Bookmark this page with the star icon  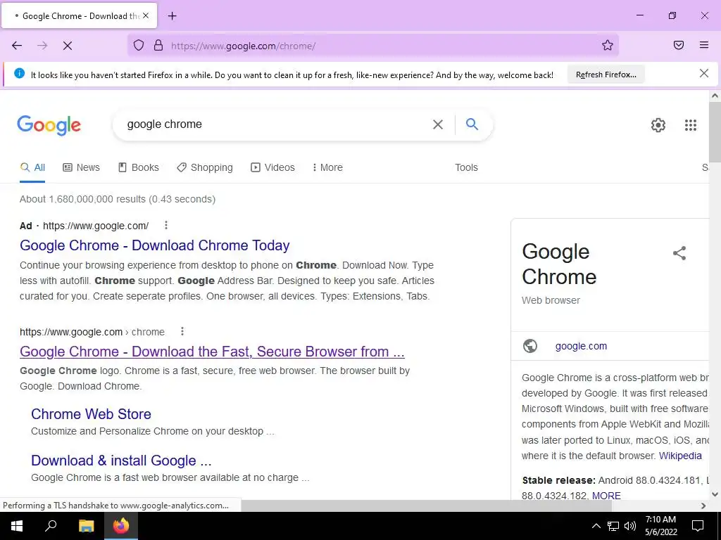[608, 45]
